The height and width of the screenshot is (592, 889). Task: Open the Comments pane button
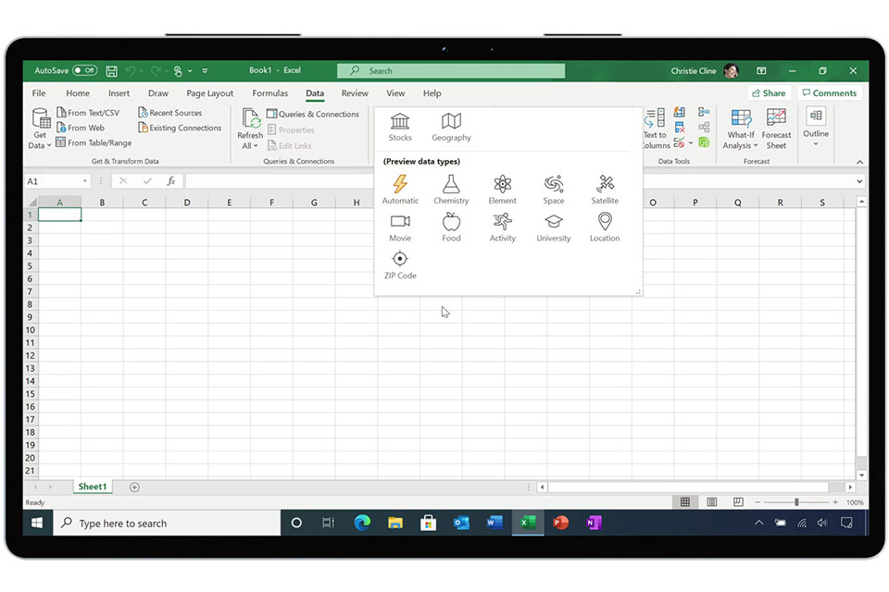tap(829, 93)
